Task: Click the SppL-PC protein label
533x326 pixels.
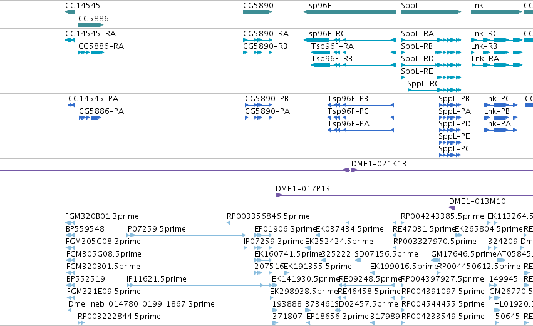Action: coord(455,149)
